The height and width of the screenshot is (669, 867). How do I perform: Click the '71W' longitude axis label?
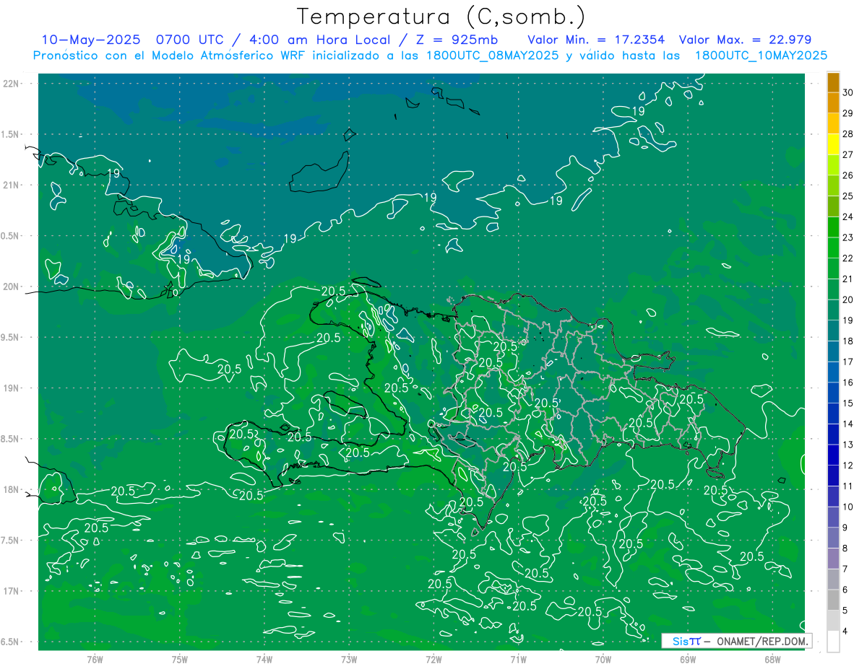coord(518,660)
